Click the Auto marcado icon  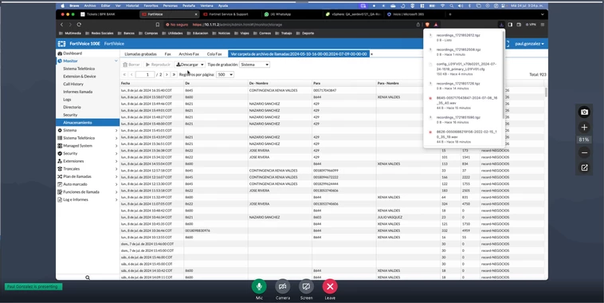pos(60,184)
